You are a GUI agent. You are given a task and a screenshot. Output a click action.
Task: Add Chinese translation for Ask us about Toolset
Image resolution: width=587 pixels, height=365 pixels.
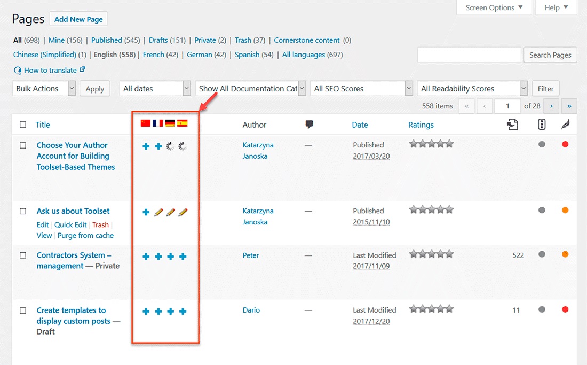point(146,212)
